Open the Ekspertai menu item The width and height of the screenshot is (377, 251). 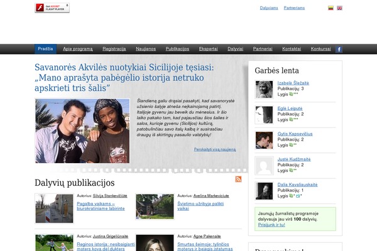(x=208, y=49)
